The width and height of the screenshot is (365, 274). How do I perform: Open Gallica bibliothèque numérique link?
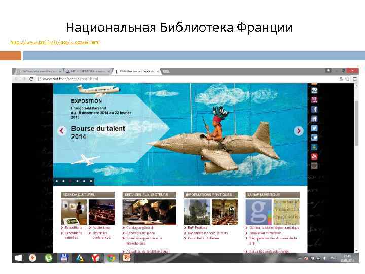point(274,228)
